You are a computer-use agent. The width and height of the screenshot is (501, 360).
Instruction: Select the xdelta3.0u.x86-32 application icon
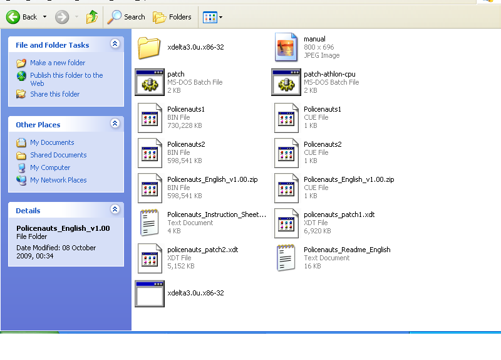pos(150,294)
